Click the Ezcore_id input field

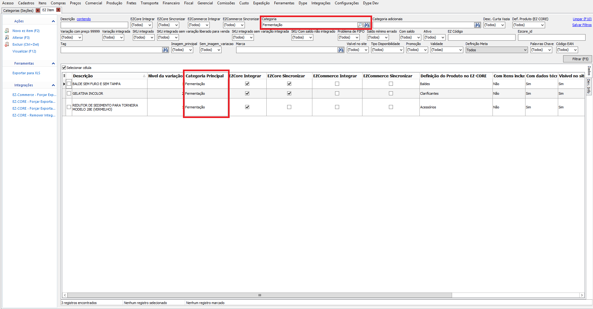pos(552,37)
